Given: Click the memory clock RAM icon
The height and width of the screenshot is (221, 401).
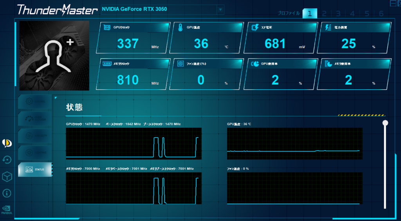Looking at the screenshot, I should [x=107, y=63].
